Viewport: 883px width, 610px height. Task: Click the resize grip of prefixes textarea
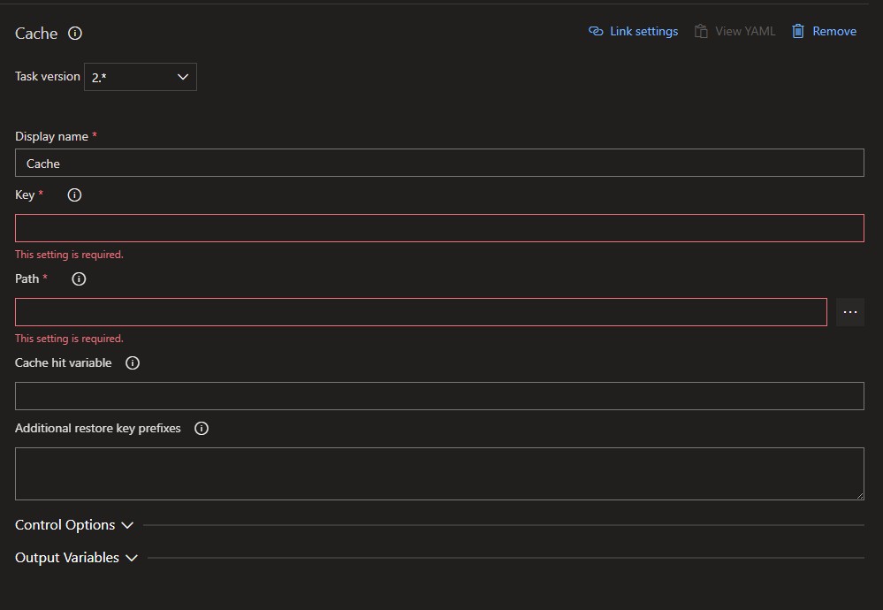859,495
